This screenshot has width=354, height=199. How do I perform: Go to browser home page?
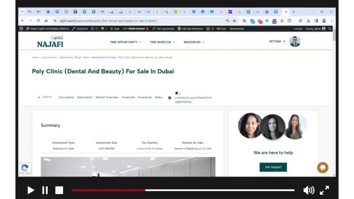(46, 21)
